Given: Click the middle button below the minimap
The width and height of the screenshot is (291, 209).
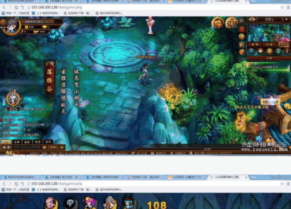Looking at the screenshot, I should point(269,44).
